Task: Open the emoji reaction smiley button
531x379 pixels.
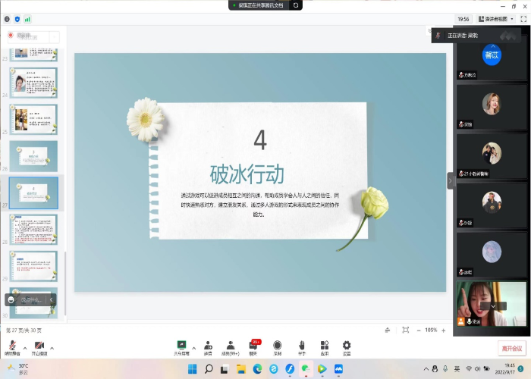Action: [x=11, y=299]
